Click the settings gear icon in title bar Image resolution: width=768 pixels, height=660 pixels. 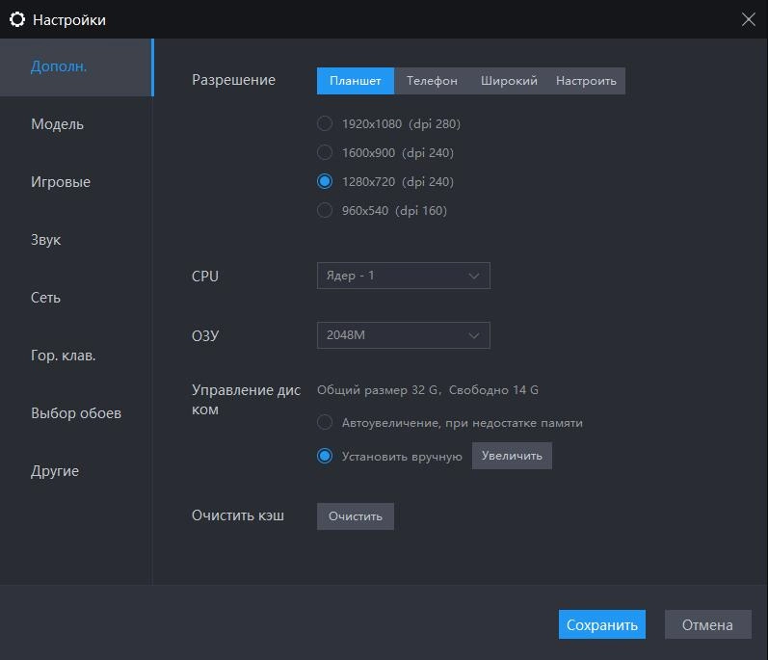pyautogui.click(x=16, y=19)
